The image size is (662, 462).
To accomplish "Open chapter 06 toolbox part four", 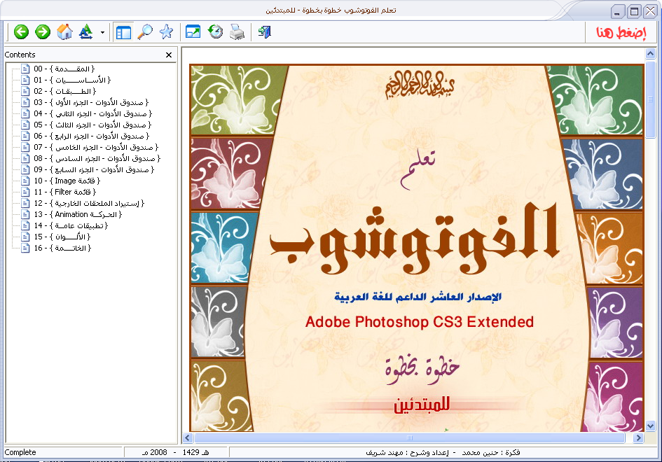I will click(x=91, y=136).
